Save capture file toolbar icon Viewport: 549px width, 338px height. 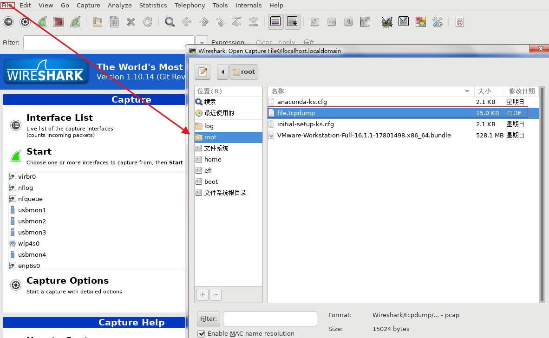[x=114, y=22]
